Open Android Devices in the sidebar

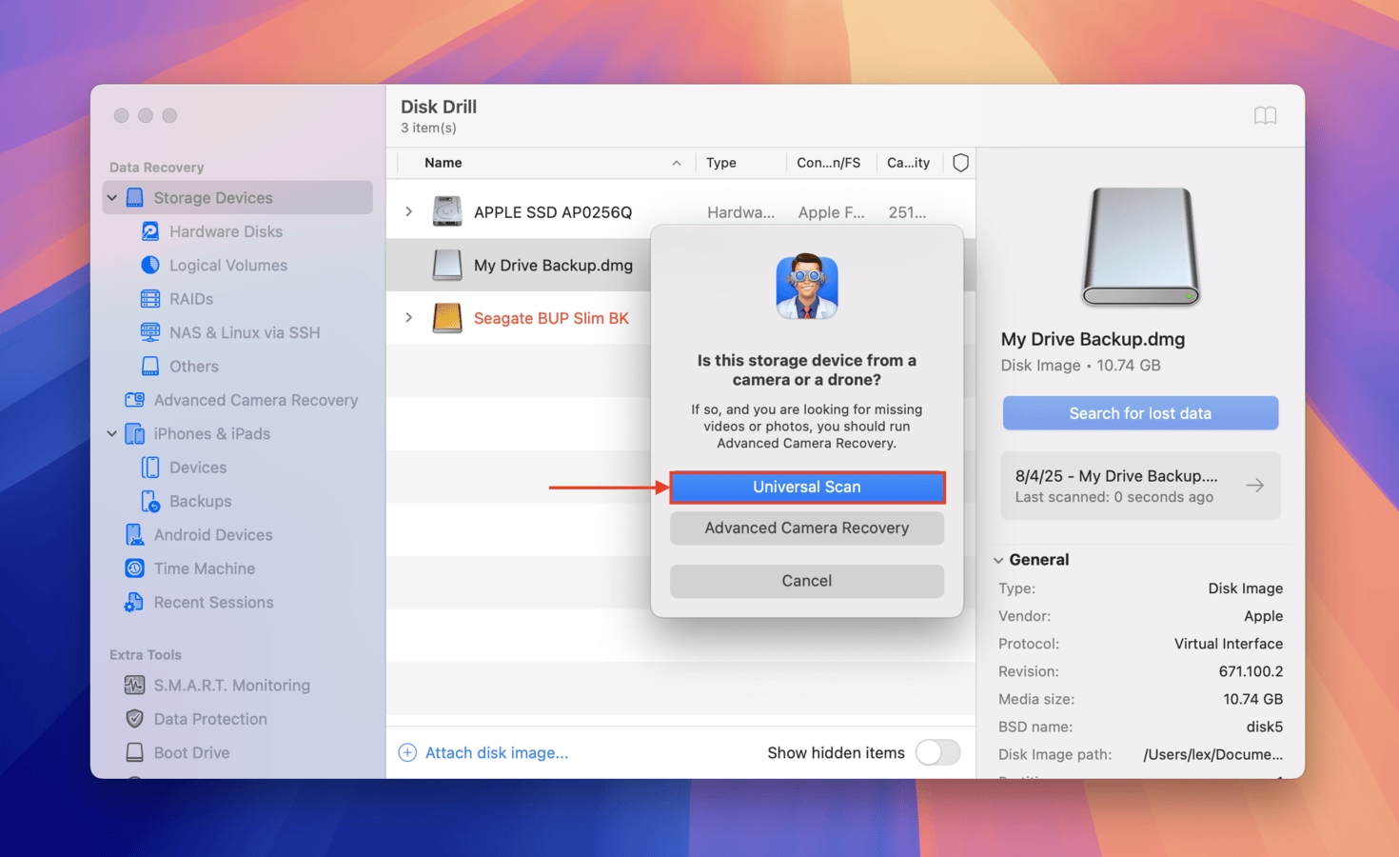point(213,534)
